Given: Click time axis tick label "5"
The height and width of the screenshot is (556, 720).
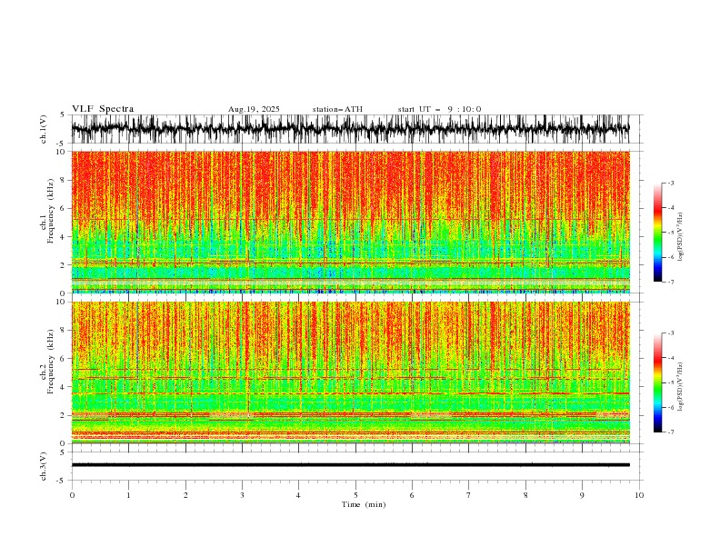Looking at the screenshot, I should coord(355,495).
